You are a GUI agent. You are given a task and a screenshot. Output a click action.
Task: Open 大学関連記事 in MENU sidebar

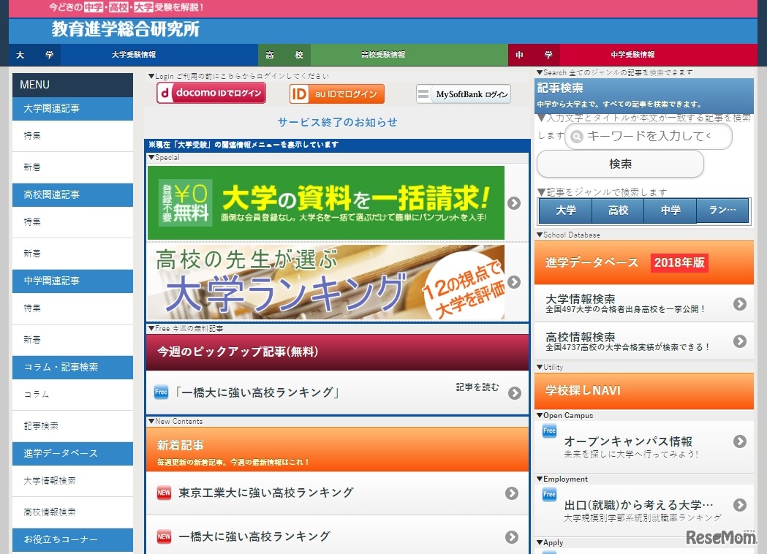pos(72,109)
